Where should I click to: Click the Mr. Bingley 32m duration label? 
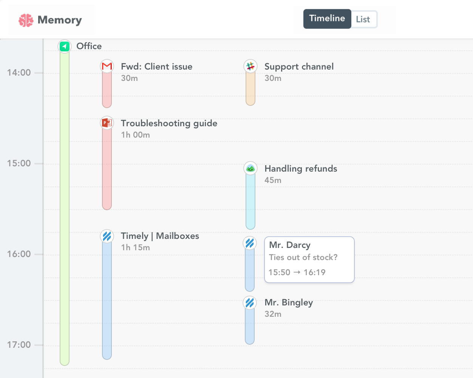pyautogui.click(x=273, y=314)
